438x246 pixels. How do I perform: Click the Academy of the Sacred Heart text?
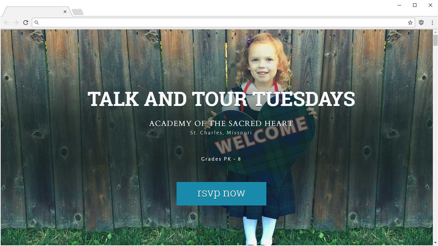coord(221,123)
